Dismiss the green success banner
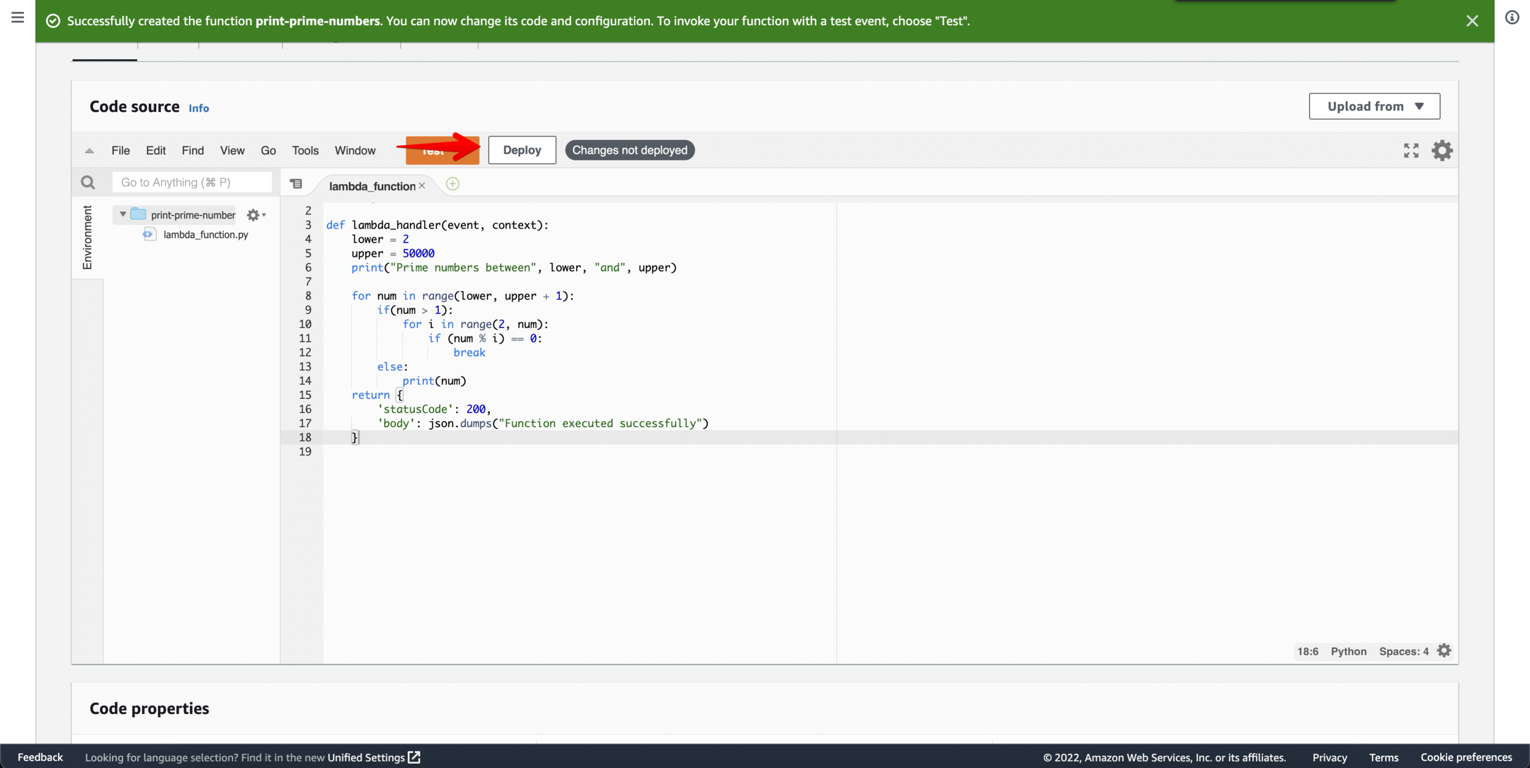The width and height of the screenshot is (1530, 768). click(x=1472, y=21)
